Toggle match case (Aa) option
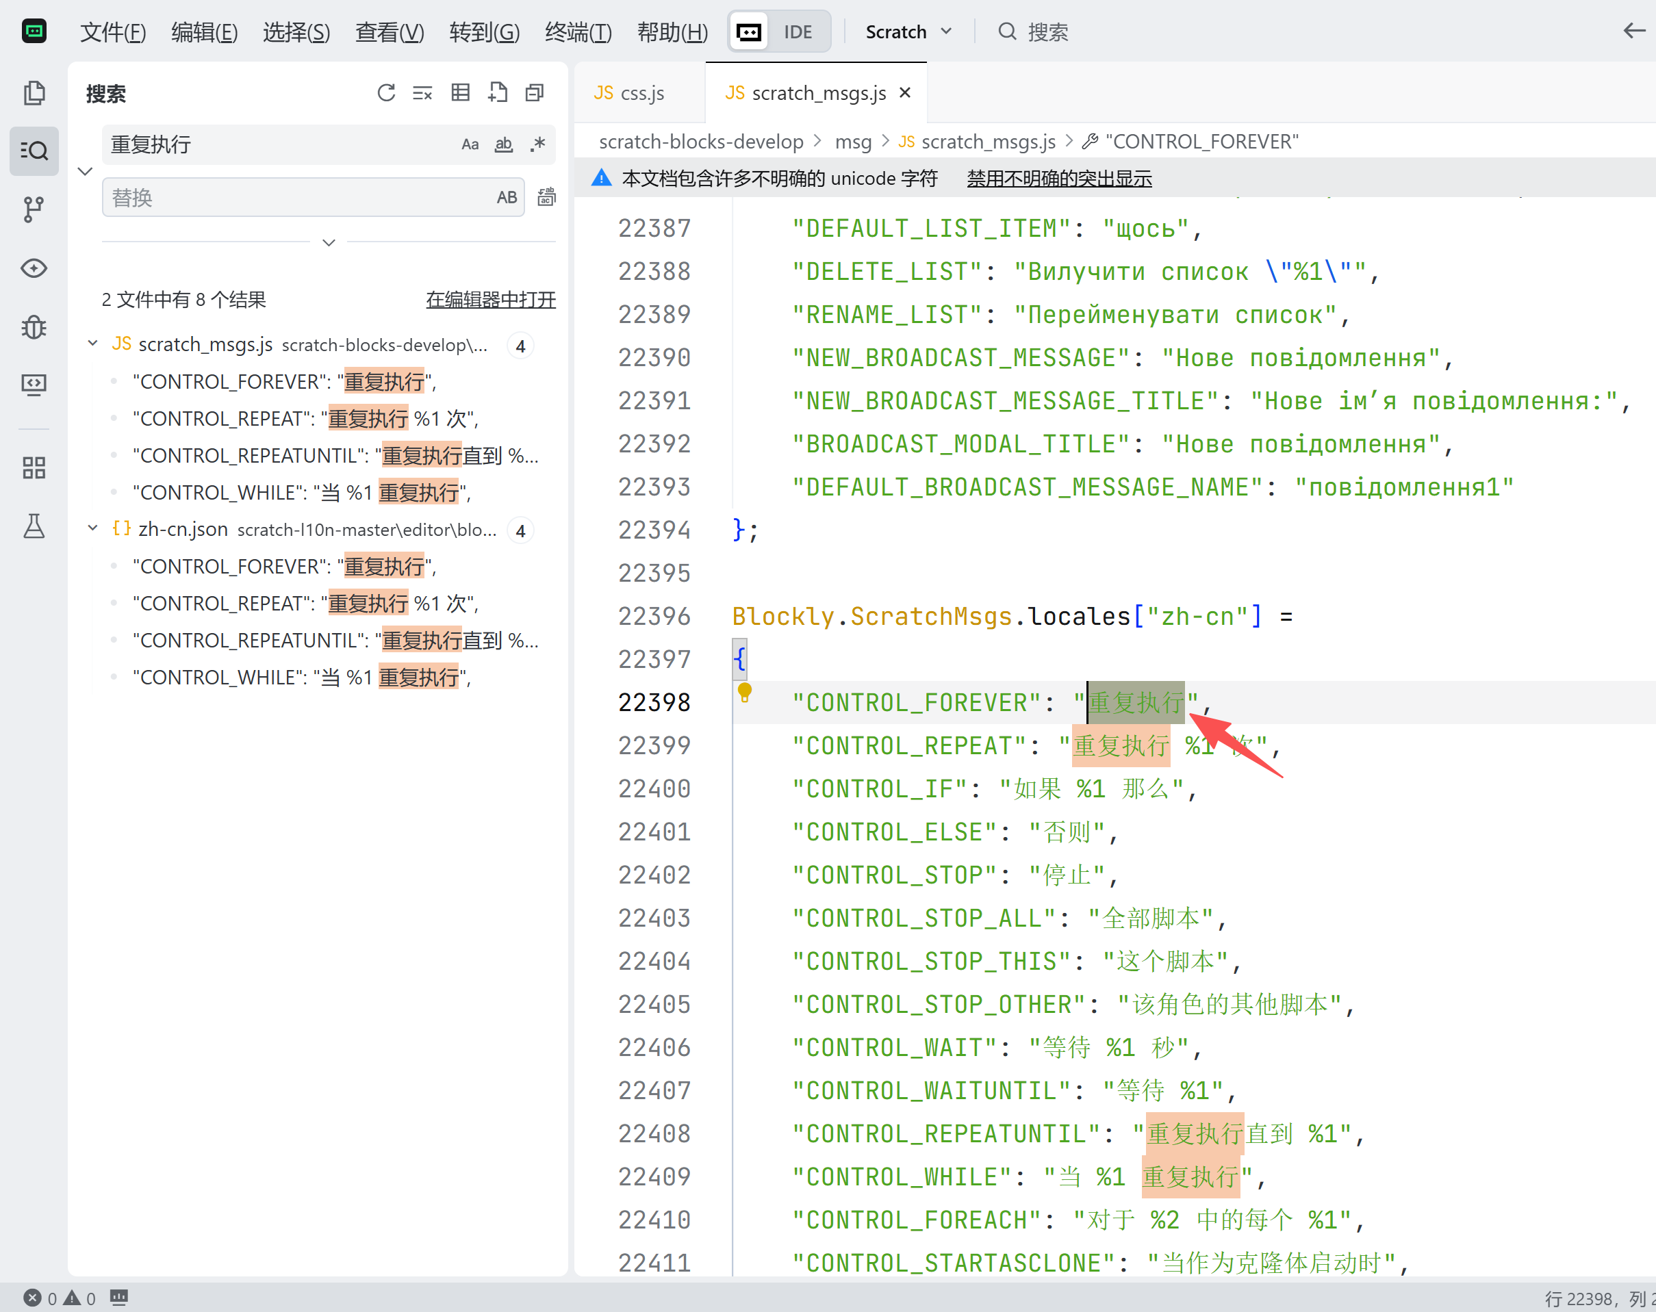This screenshot has height=1312, width=1656. [x=470, y=144]
